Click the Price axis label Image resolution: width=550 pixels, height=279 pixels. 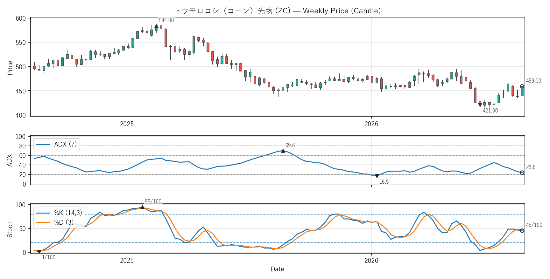[x=10, y=68]
